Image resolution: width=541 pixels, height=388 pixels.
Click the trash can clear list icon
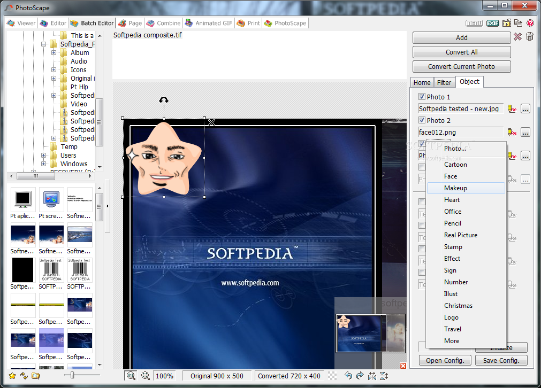[x=530, y=37]
